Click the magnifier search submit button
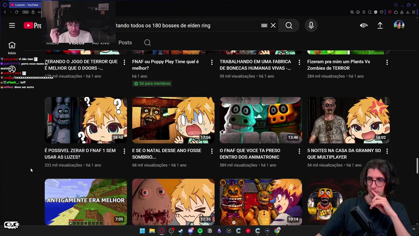The height and width of the screenshot is (236, 419). (x=289, y=25)
